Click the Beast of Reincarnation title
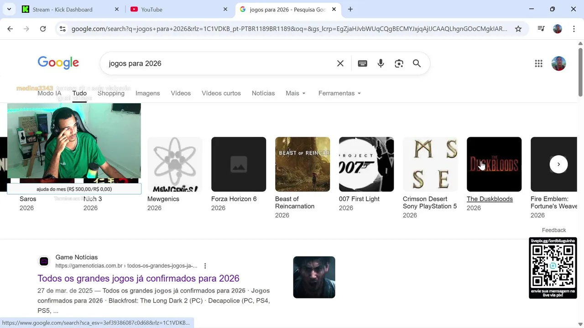The width and height of the screenshot is (584, 328). click(295, 202)
